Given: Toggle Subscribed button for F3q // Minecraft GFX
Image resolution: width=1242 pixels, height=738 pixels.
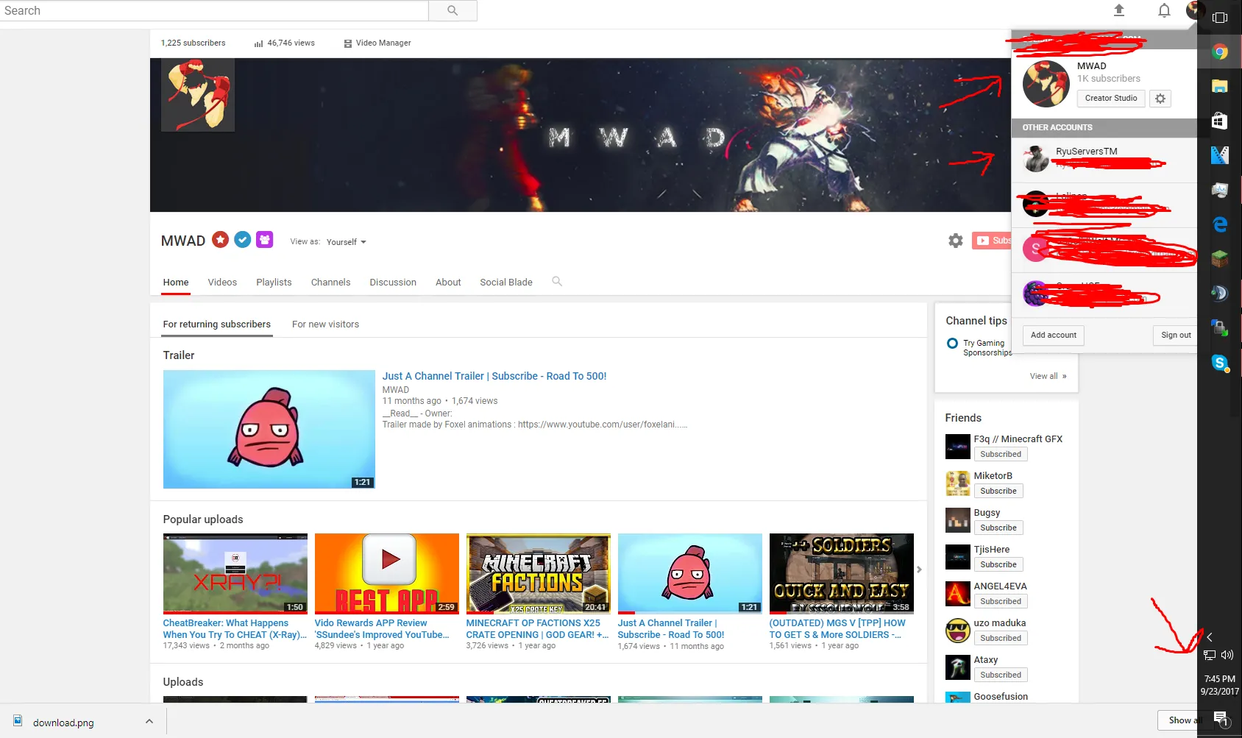Looking at the screenshot, I should [1000, 455].
